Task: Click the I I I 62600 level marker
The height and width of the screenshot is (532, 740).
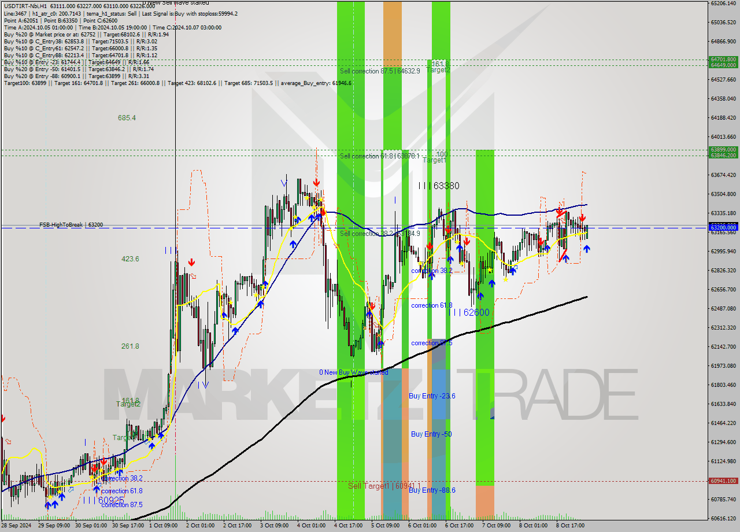Action: [x=469, y=312]
